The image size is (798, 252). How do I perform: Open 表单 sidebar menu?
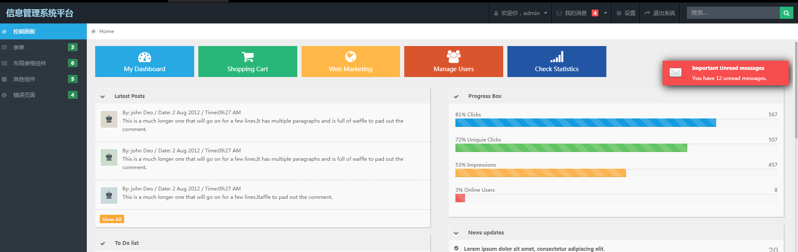[x=43, y=47]
